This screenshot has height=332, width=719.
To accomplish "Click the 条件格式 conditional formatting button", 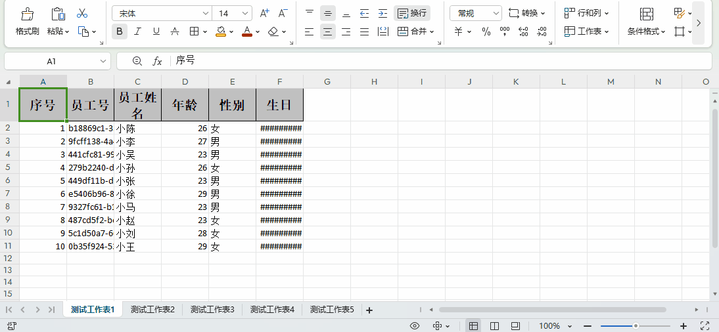I will click(x=647, y=31).
